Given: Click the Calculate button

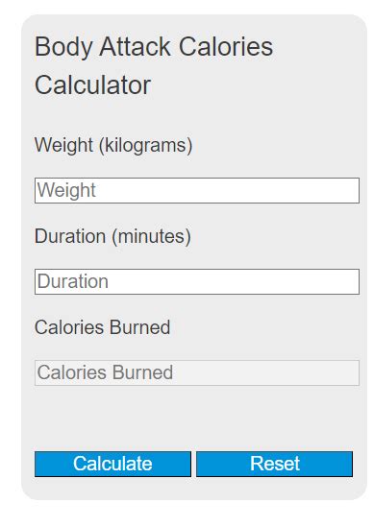Looking at the screenshot, I should click(112, 464).
